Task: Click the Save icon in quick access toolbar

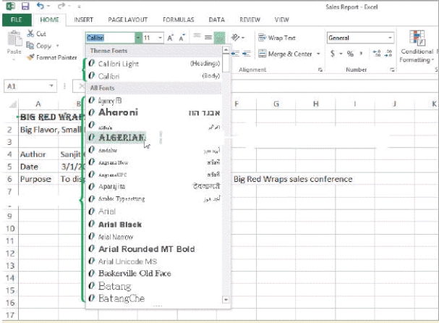Action: pyautogui.click(x=25, y=6)
